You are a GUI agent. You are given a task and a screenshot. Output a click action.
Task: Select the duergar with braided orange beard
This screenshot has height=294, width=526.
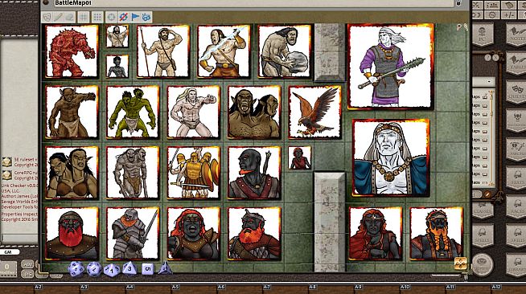click(x=437, y=234)
